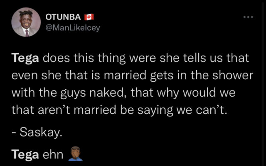Open the OTUNBA display name link
The width and height of the screenshot is (266, 166).
pyautogui.click(x=63, y=17)
